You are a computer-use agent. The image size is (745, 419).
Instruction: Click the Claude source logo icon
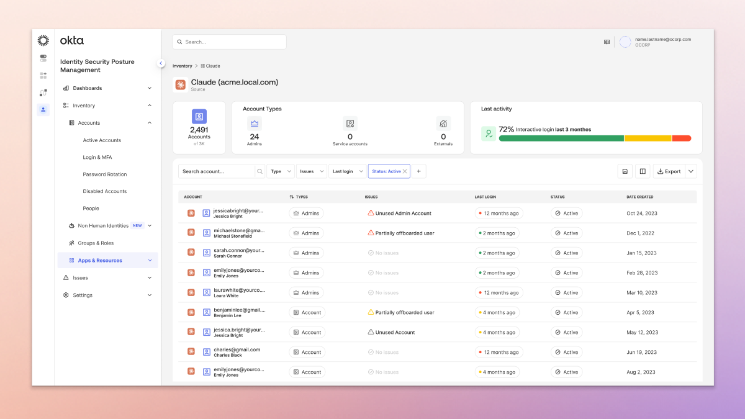180,85
